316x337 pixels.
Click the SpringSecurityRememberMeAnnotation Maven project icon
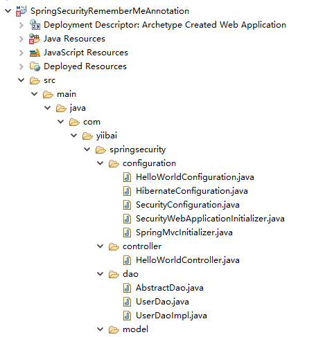click(x=21, y=11)
